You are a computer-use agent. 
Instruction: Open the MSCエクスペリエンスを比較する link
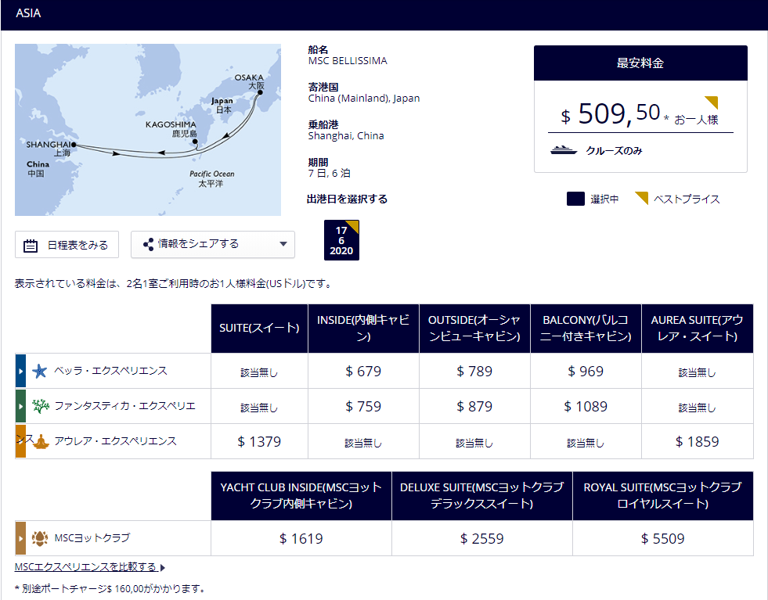(85, 567)
